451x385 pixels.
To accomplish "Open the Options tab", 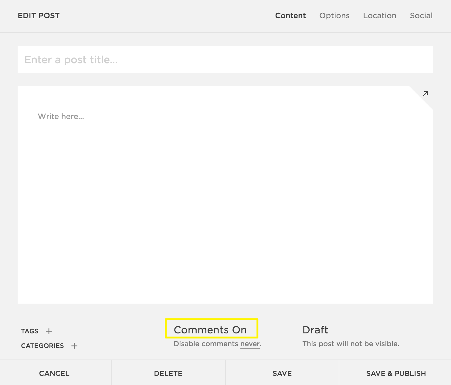I will [x=334, y=16].
